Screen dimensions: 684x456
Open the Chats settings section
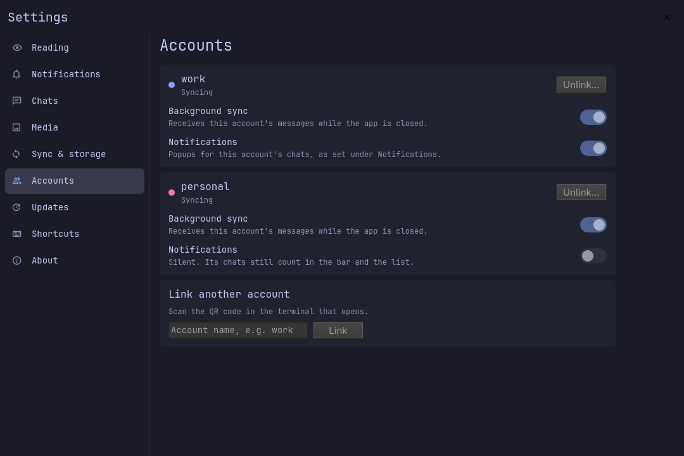(75, 101)
